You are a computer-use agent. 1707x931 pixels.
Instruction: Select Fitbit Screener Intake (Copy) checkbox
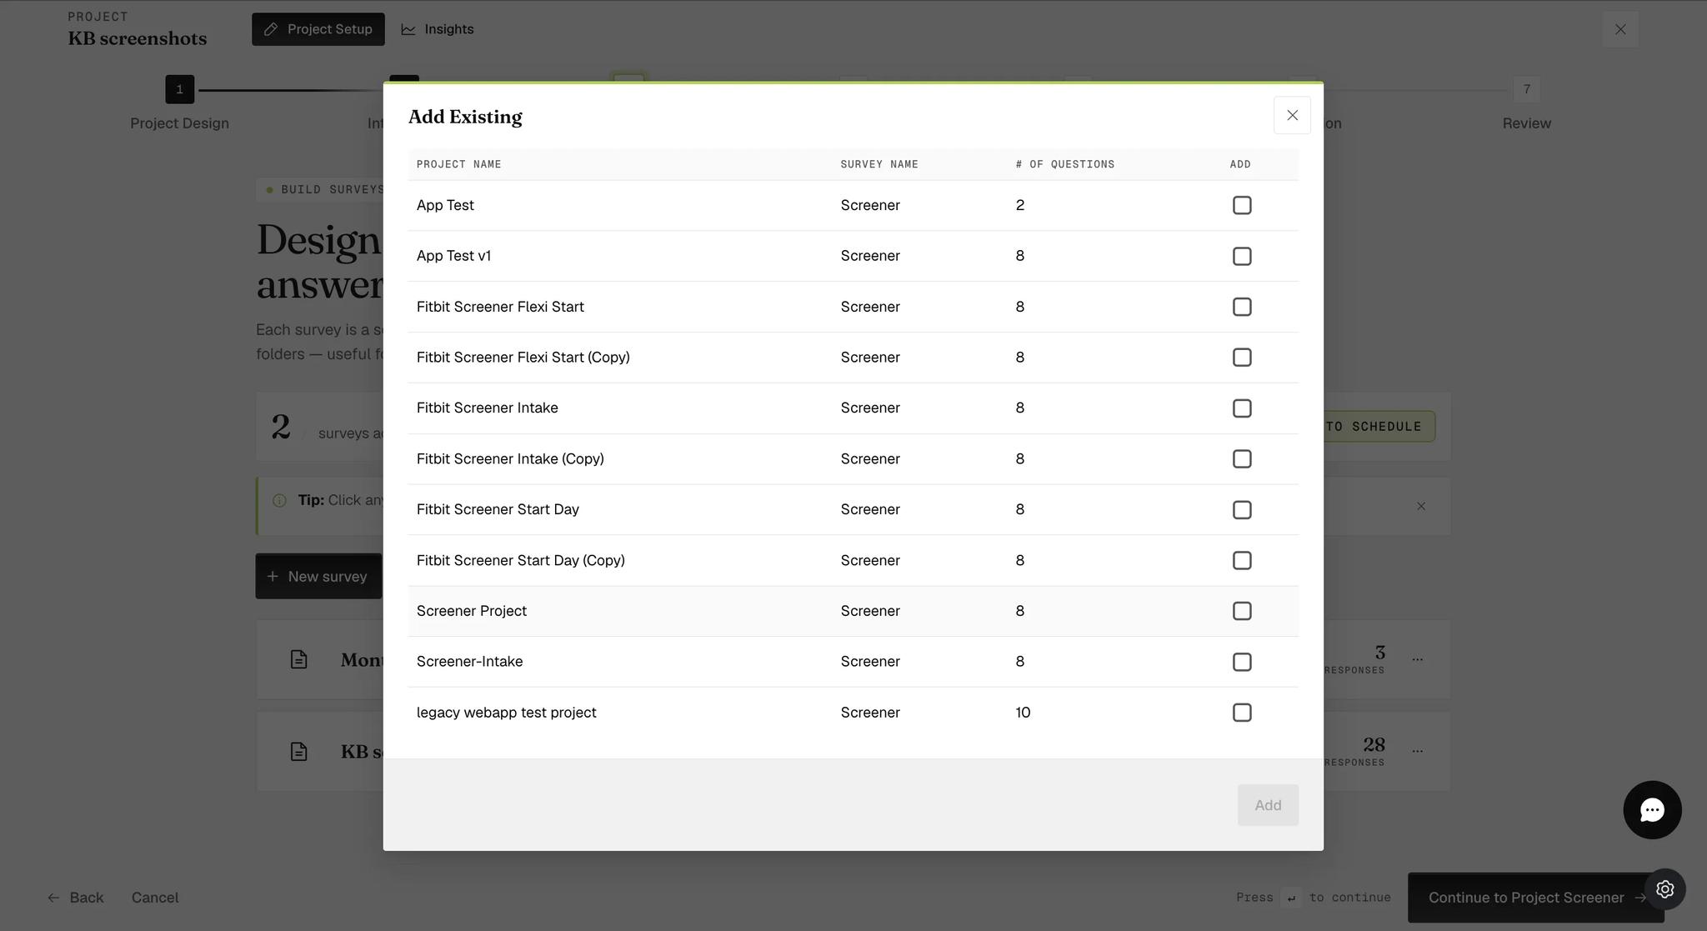(x=1242, y=459)
